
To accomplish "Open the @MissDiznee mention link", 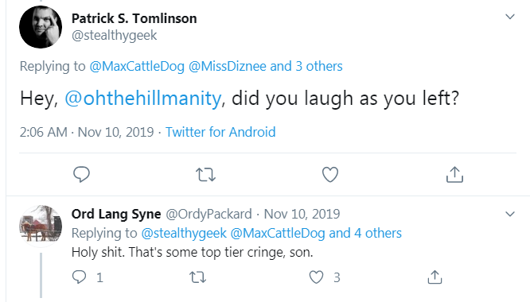I will coord(228,66).
